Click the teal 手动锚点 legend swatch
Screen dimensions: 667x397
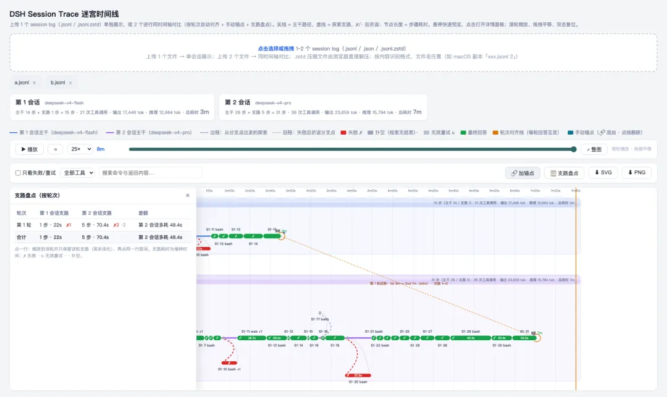[571, 133]
